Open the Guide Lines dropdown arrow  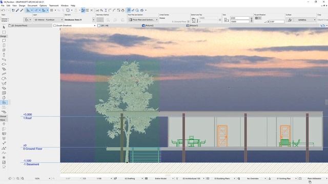click(32, 10)
